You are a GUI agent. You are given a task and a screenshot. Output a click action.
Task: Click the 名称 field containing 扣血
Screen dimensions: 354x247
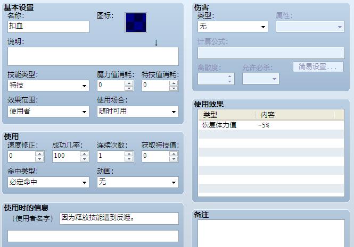pos(48,27)
